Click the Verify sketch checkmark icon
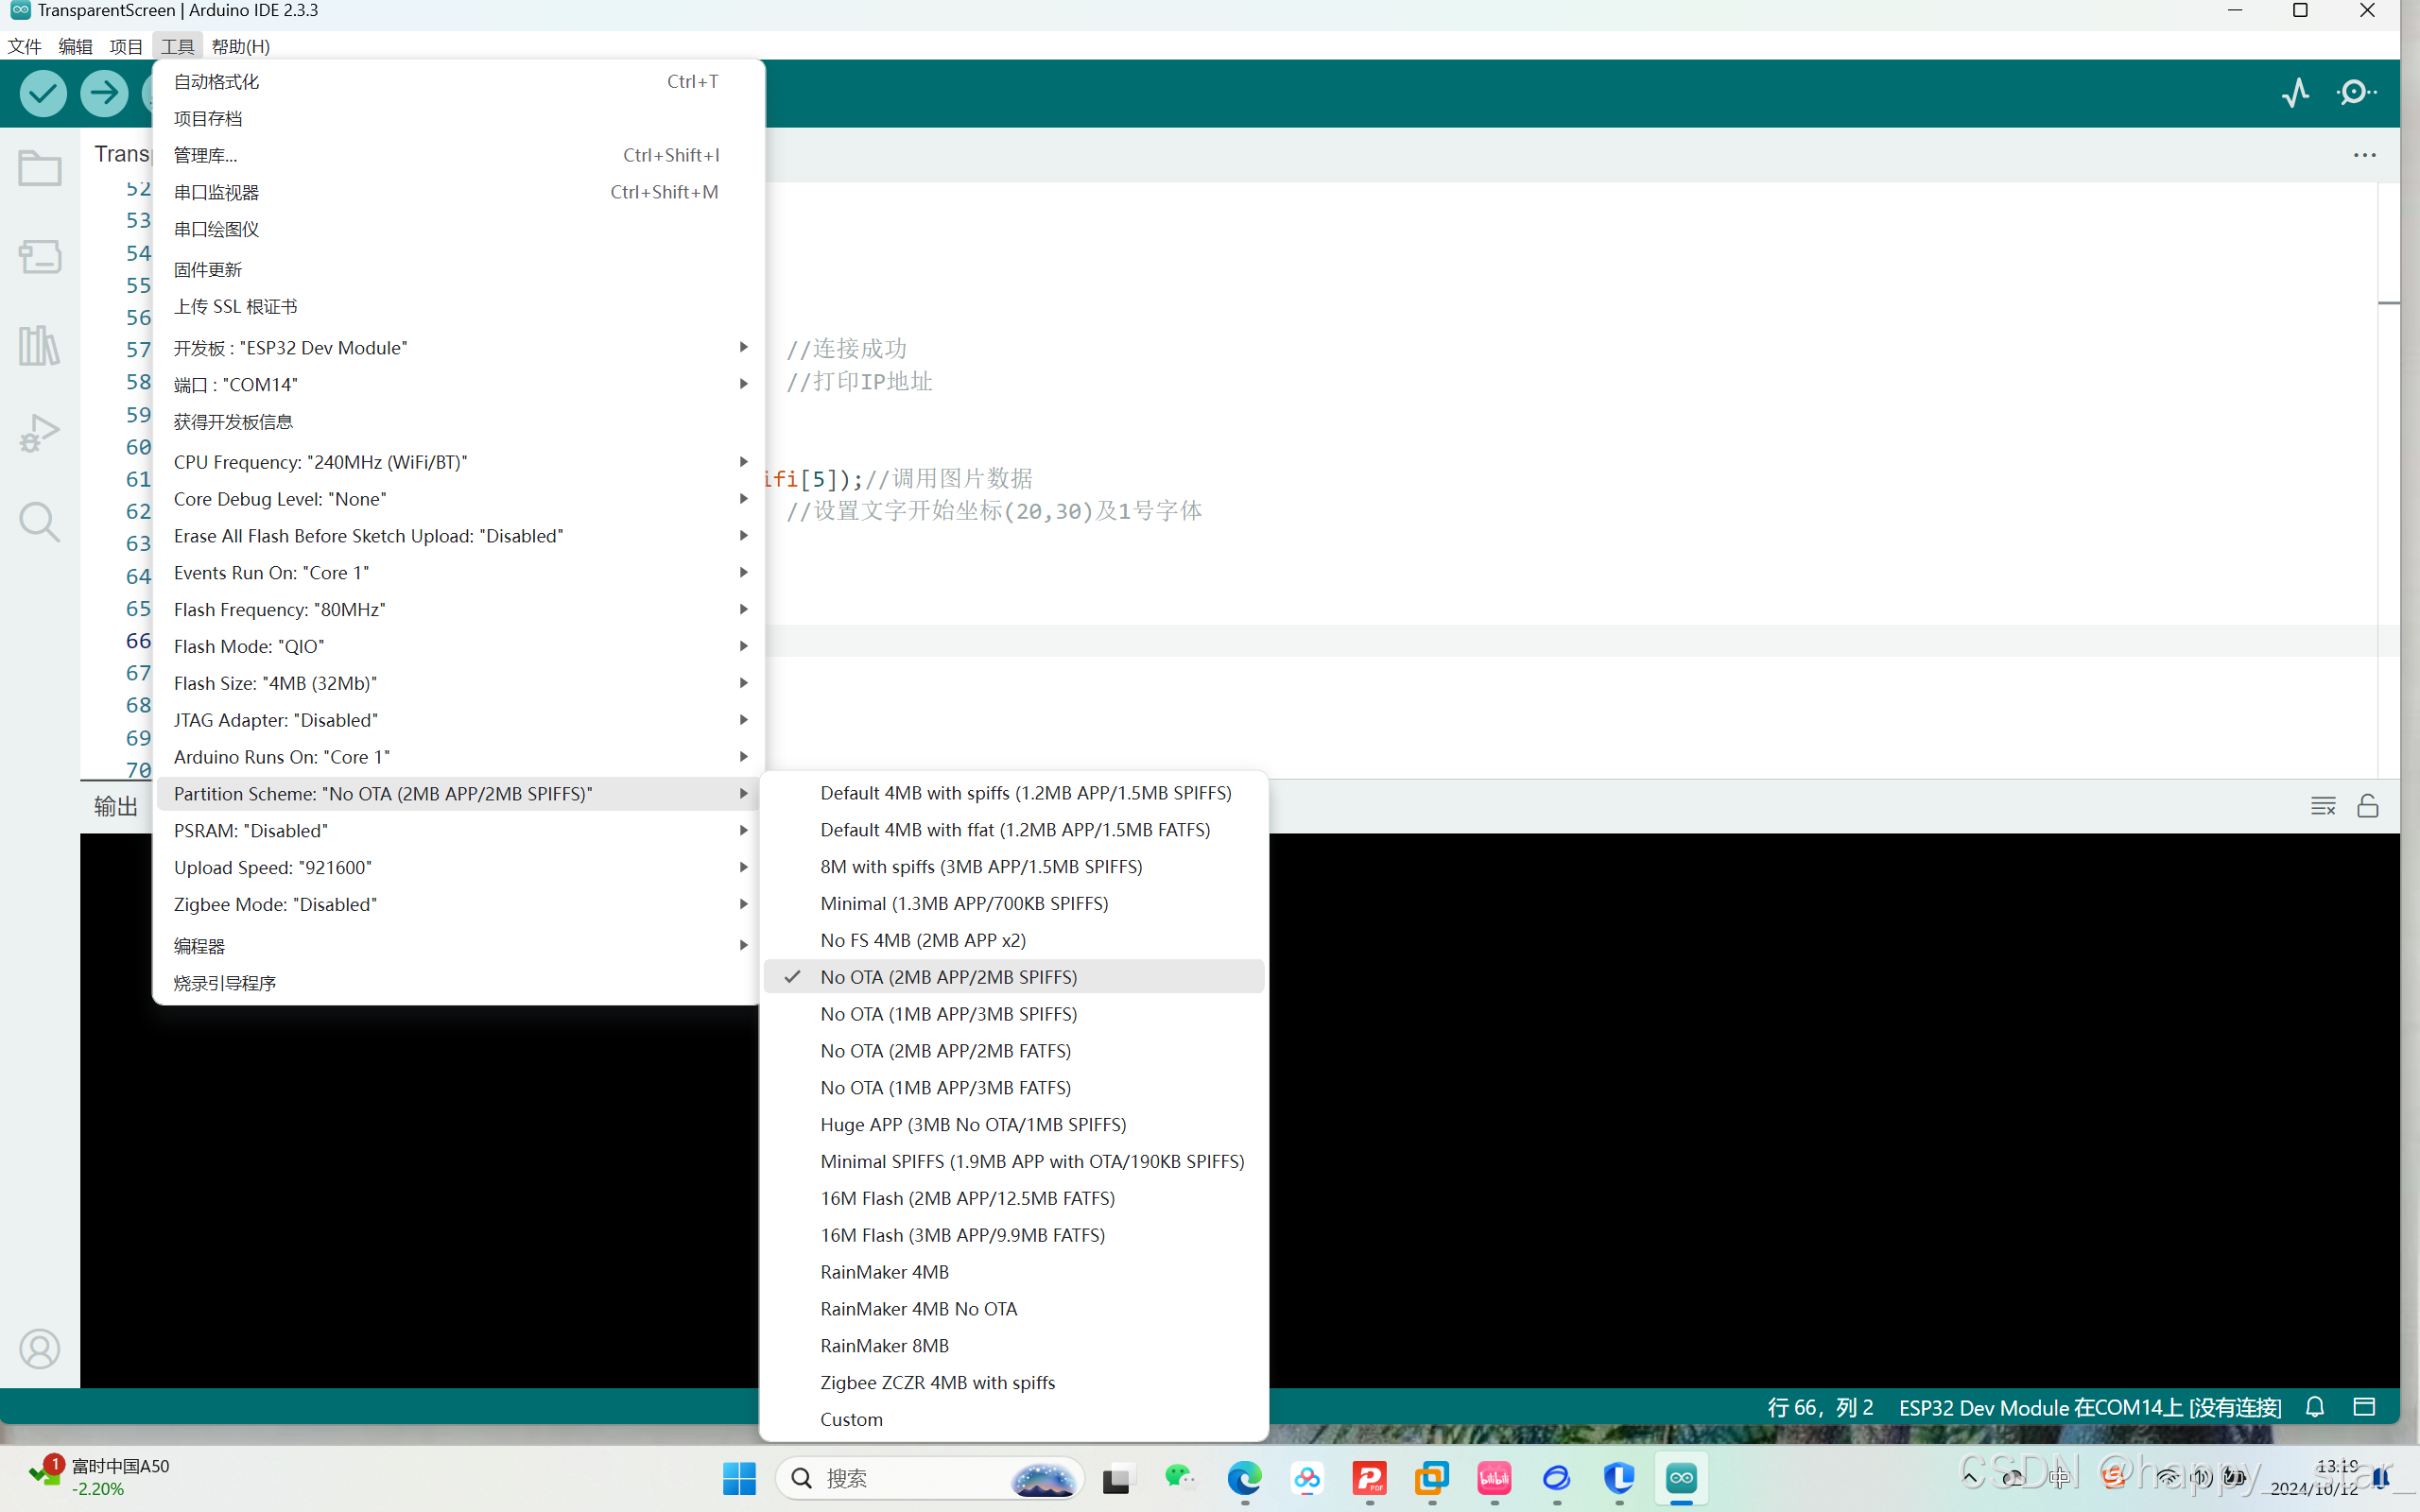 click(42, 92)
